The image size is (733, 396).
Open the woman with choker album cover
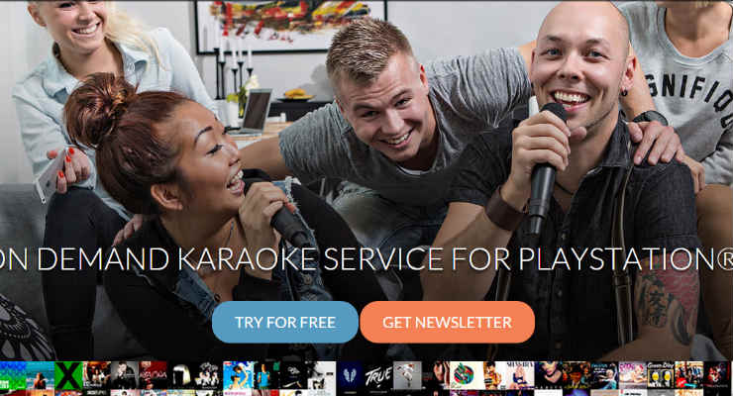[x=548, y=375]
